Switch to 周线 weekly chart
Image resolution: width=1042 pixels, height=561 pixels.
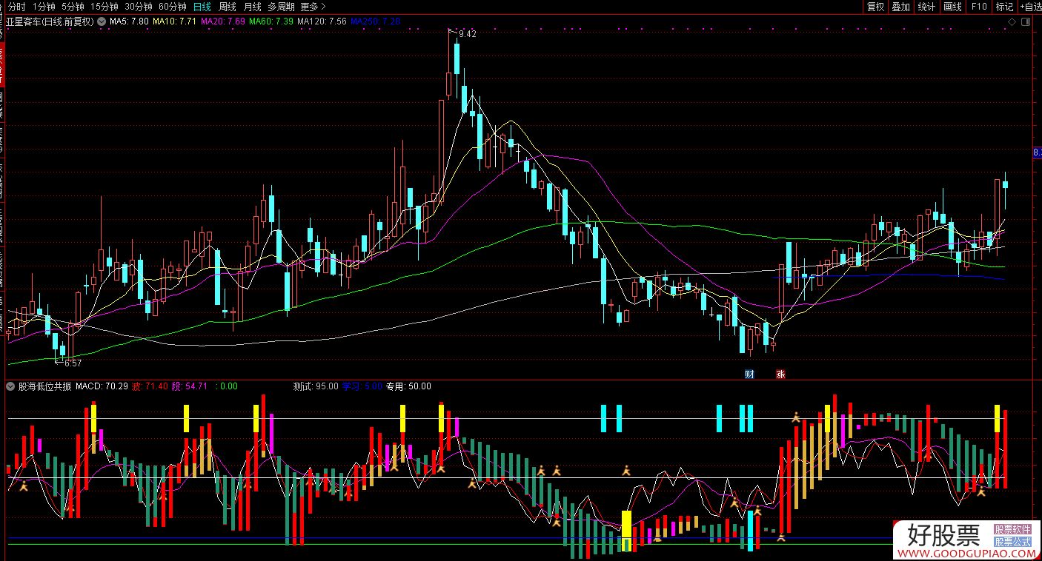pyautogui.click(x=228, y=7)
